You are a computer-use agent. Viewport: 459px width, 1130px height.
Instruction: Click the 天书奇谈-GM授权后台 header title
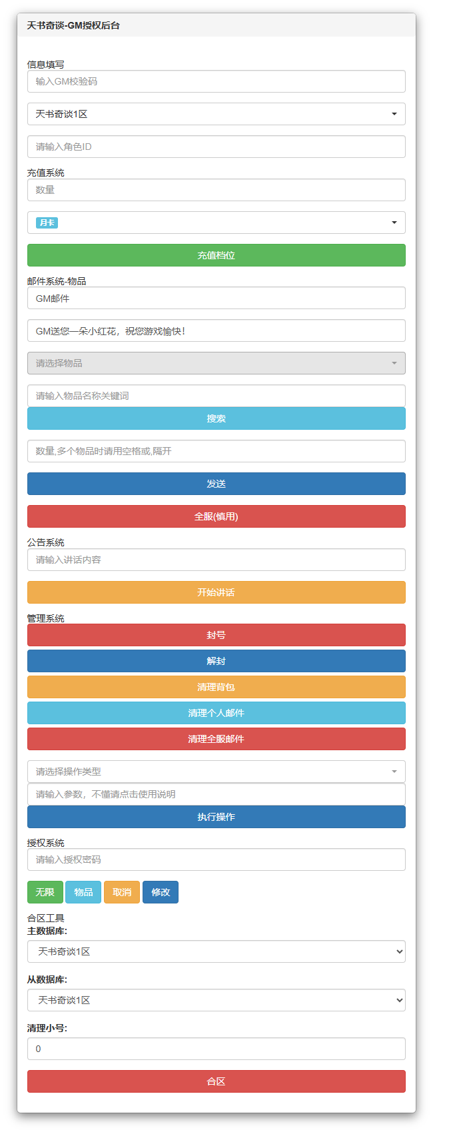(x=73, y=25)
